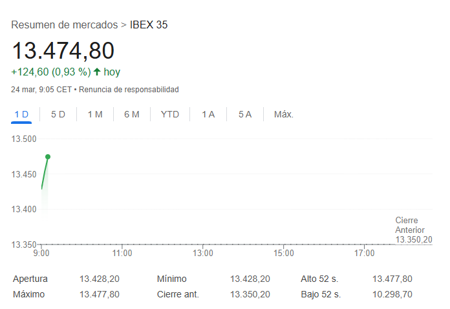This screenshot has height=309, width=450.
Task: Select the 1 D time range tab
Action: tap(21, 114)
